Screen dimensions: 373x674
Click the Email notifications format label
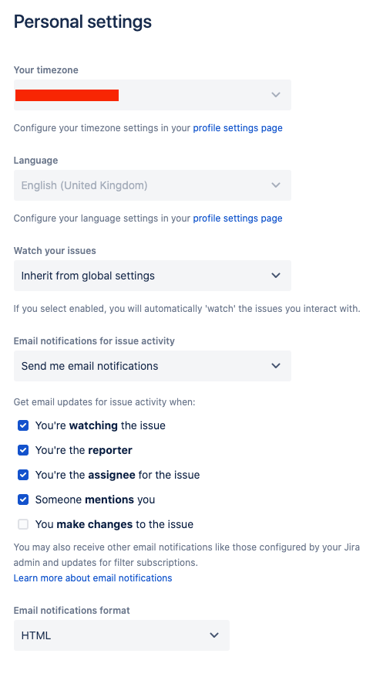tap(72, 611)
